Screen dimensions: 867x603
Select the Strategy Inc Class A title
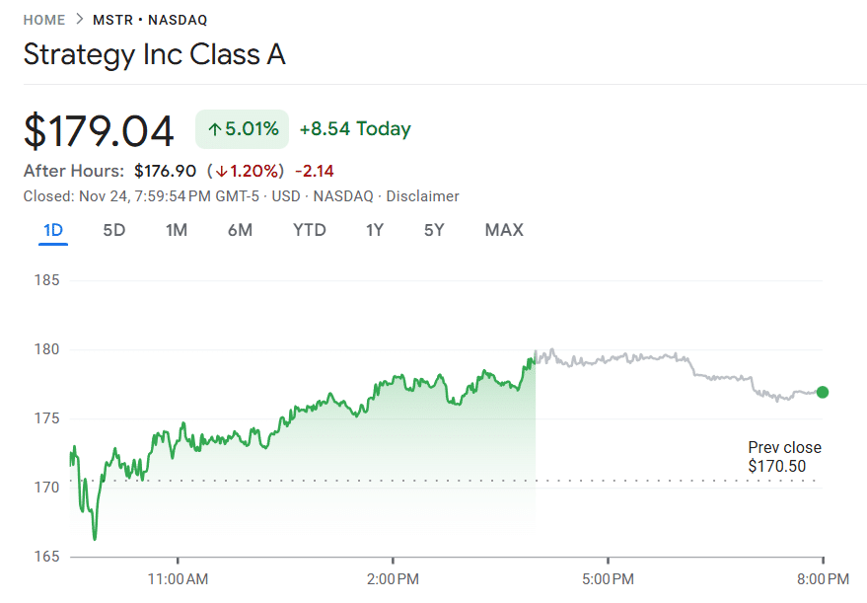[154, 54]
